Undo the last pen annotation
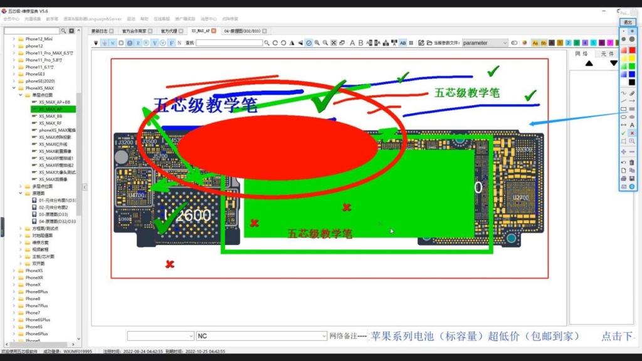This screenshot has width=642, height=361. tap(623, 162)
